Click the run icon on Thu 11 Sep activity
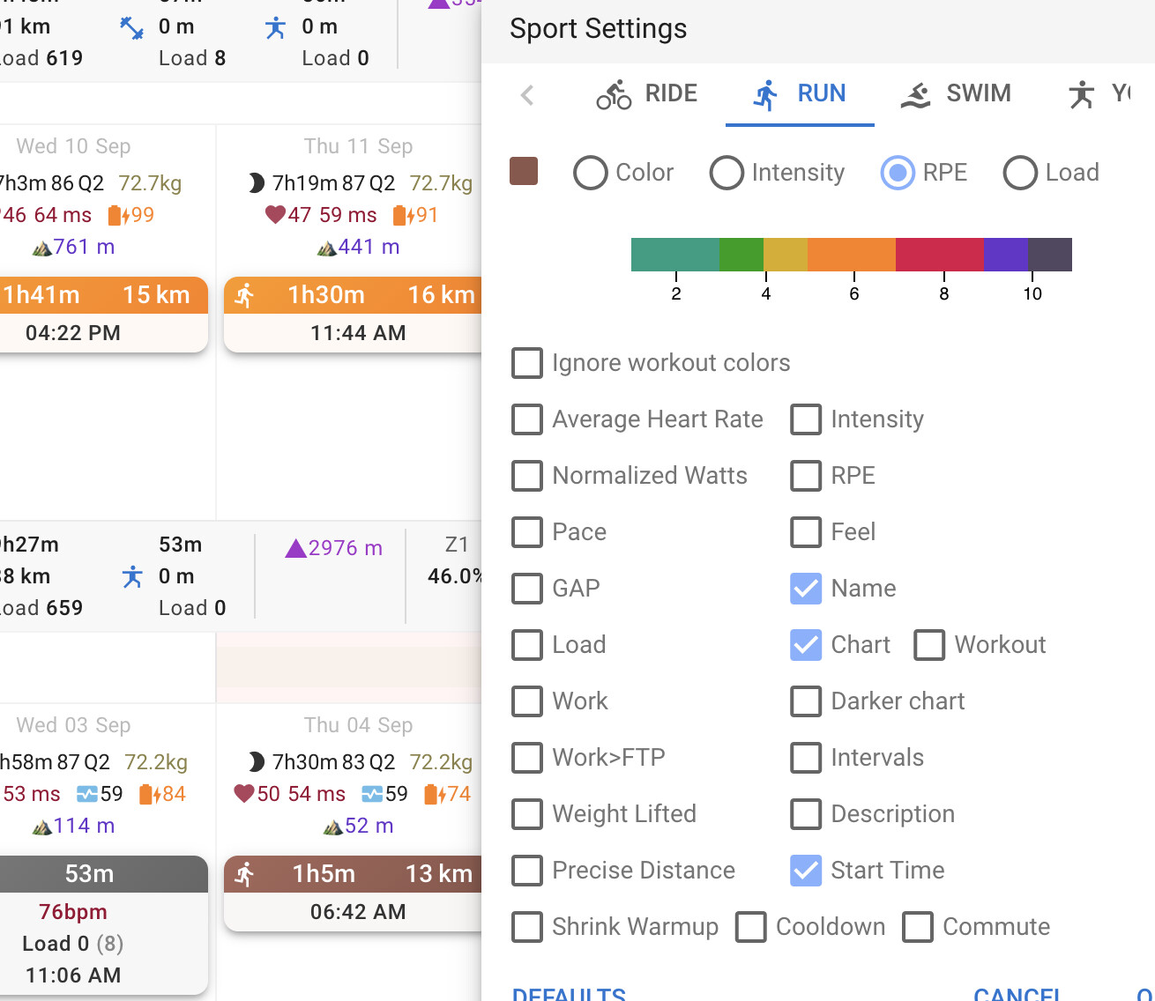 click(x=245, y=294)
